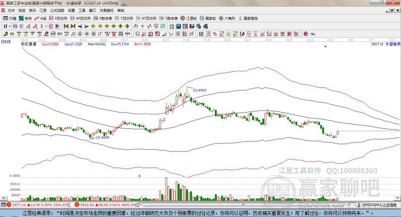401x217 pixels.
Task: Click the Md=18.6162 indicator value
Action: (x=97, y=44)
